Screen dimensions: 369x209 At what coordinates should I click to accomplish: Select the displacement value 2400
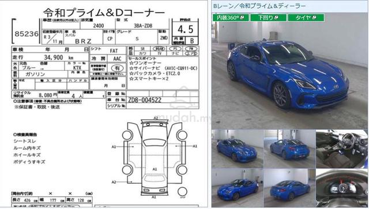pos(99,26)
